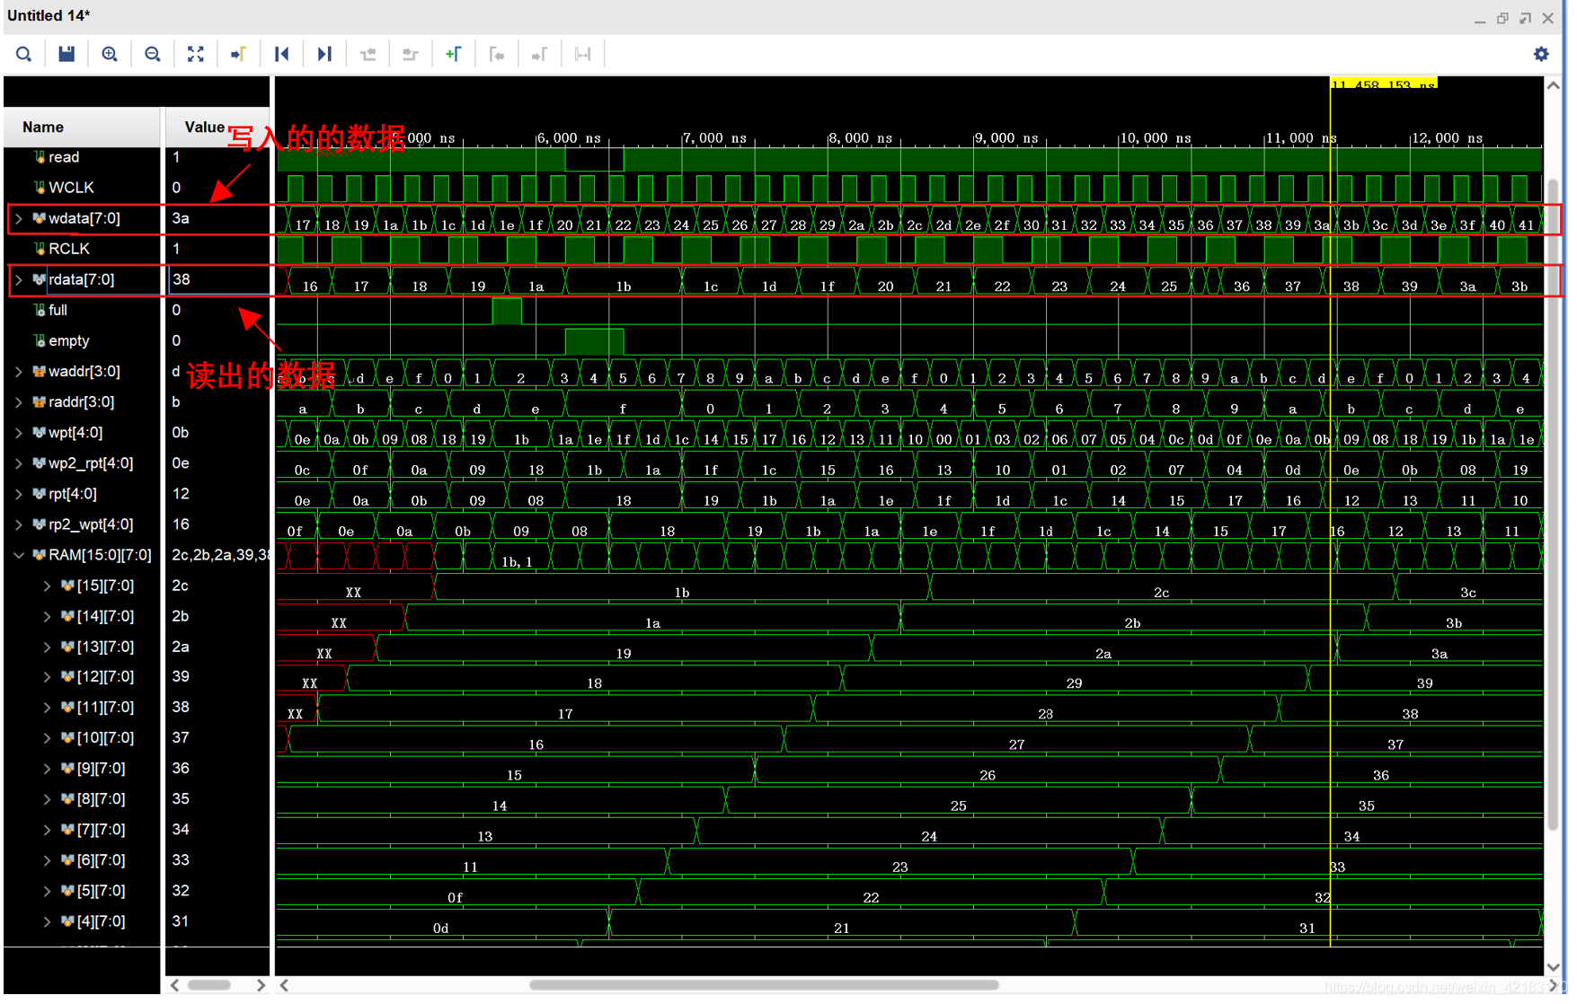Go to next transition

(411, 54)
